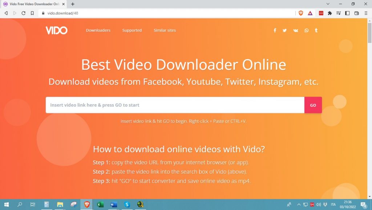Show hidden system tray icons

tap(299, 205)
